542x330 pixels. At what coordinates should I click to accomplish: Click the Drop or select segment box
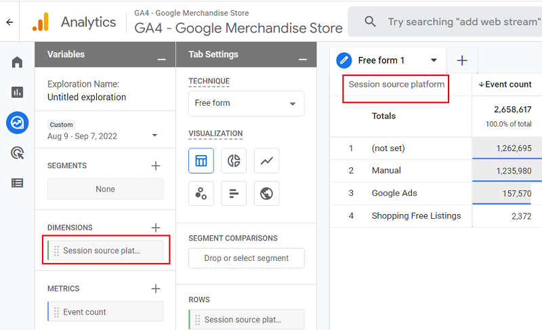point(247,258)
